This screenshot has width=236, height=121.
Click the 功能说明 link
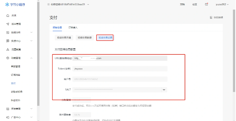click(x=218, y=17)
